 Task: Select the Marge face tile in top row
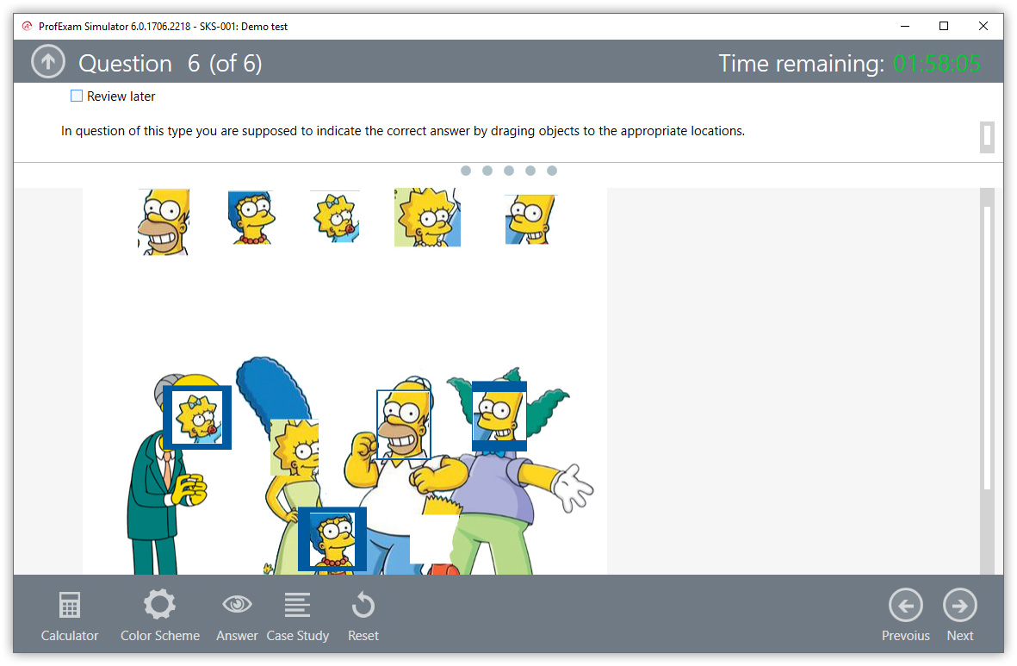[x=251, y=218]
